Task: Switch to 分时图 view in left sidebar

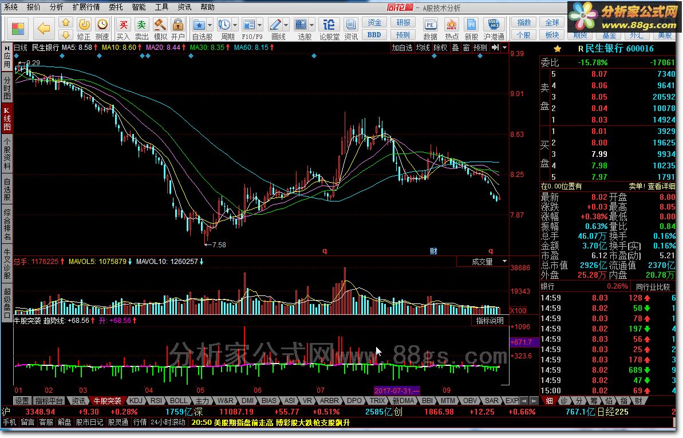Action: click(x=7, y=88)
